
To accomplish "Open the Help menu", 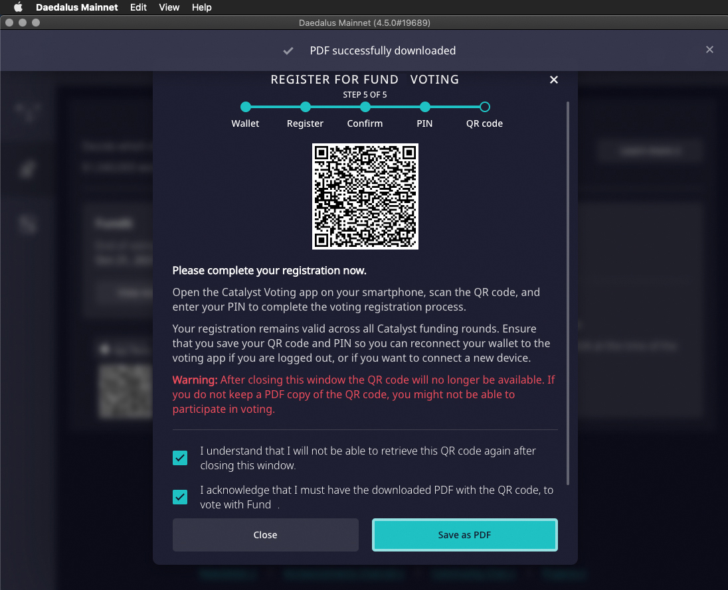I will [201, 7].
